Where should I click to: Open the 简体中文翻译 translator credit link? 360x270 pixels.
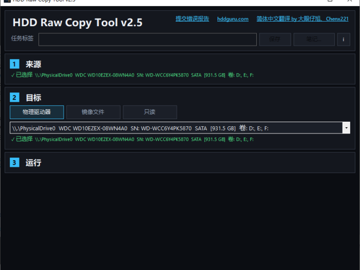click(302, 19)
